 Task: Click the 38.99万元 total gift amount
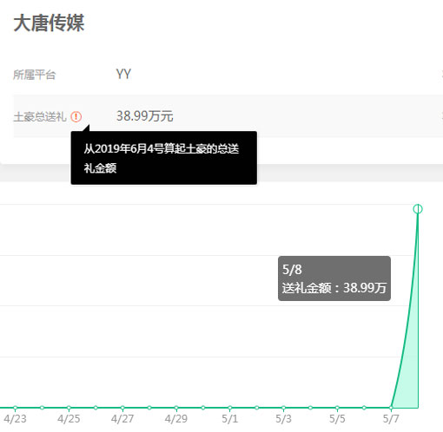[144, 116]
